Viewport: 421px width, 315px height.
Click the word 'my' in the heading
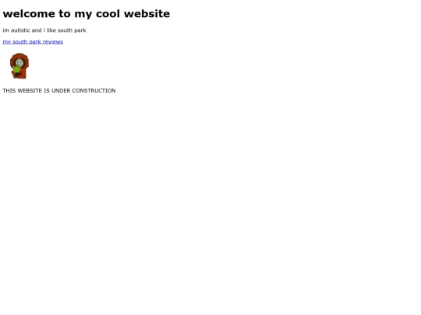pyautogui.click(x=83, y=15)
